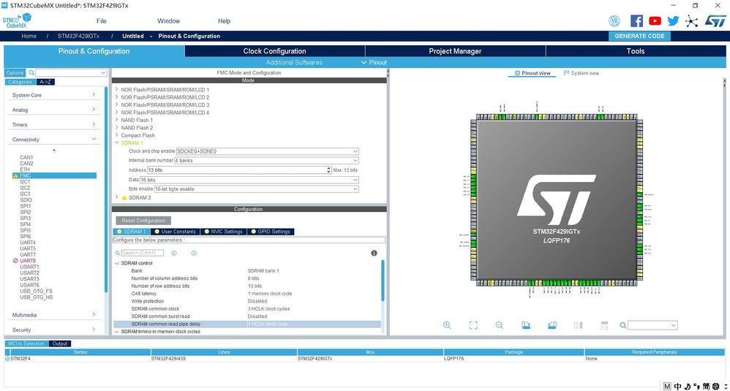Open Additional Softwares

[294, 62]
